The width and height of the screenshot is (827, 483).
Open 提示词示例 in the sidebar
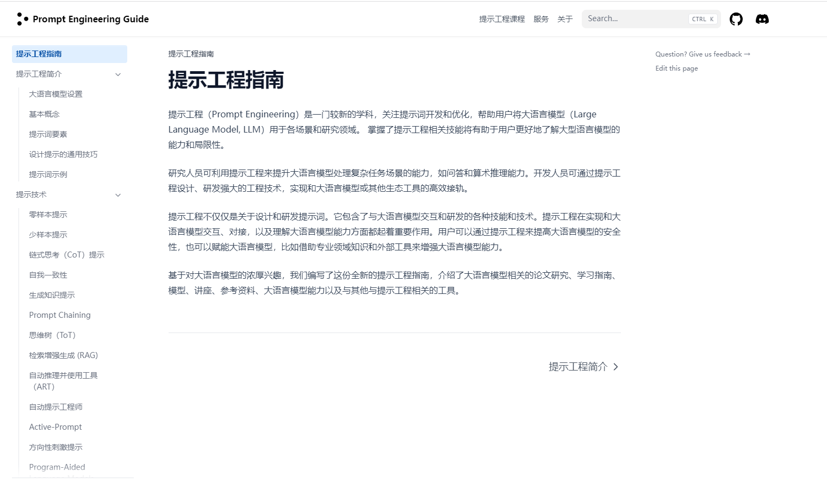pyautogui.click(x=48, y=174)
